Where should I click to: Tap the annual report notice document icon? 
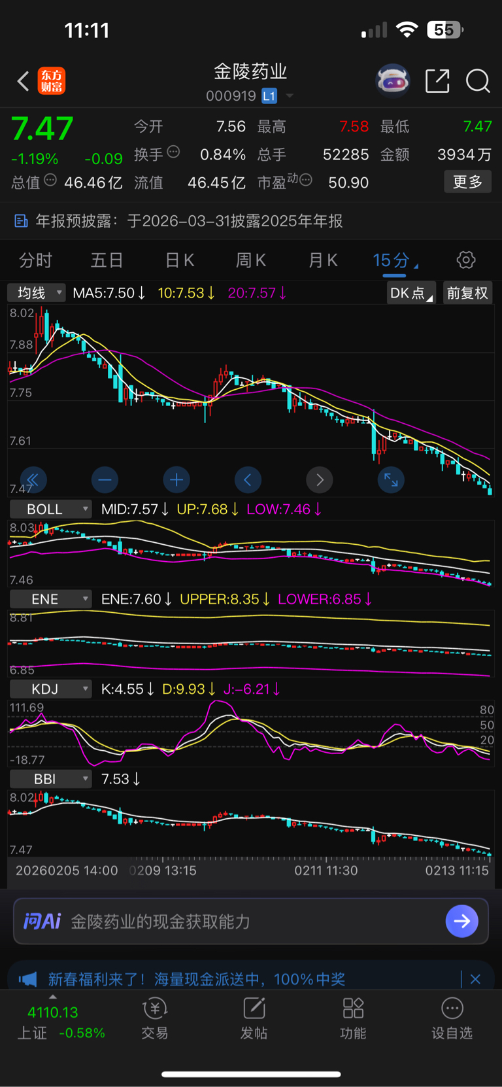[x=21, y=221]
